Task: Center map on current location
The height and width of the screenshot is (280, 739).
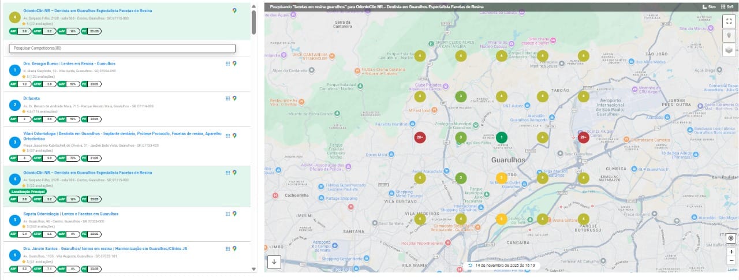Action: click(731, 238)
